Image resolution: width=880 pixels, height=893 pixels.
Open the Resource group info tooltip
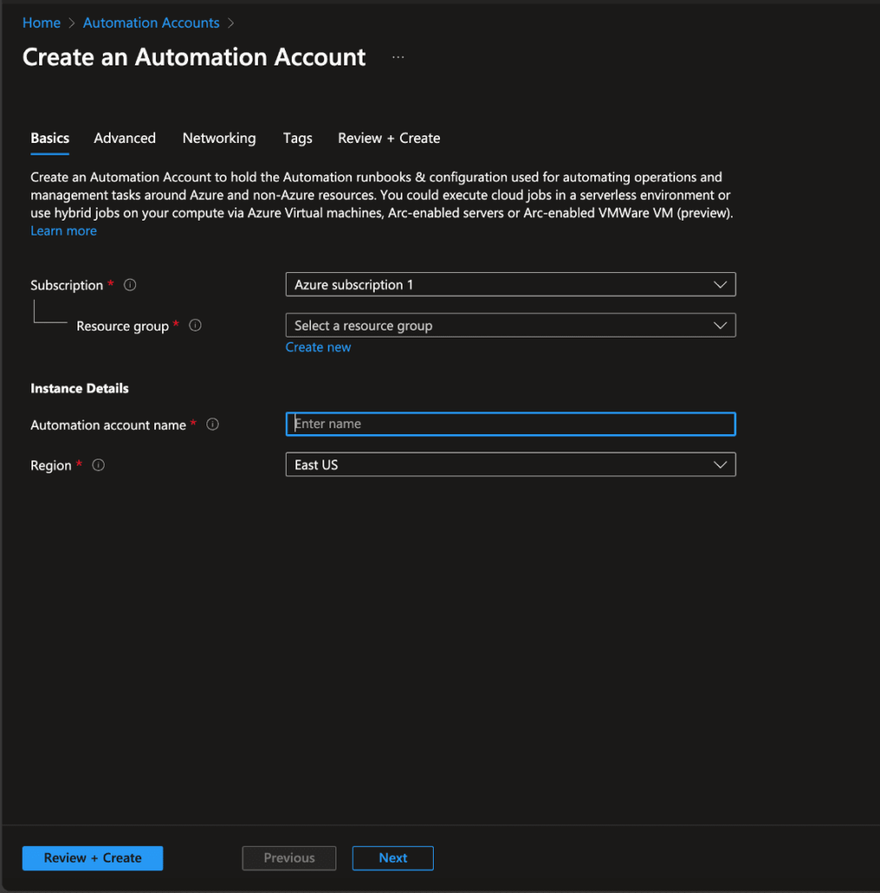coord(194,325)
